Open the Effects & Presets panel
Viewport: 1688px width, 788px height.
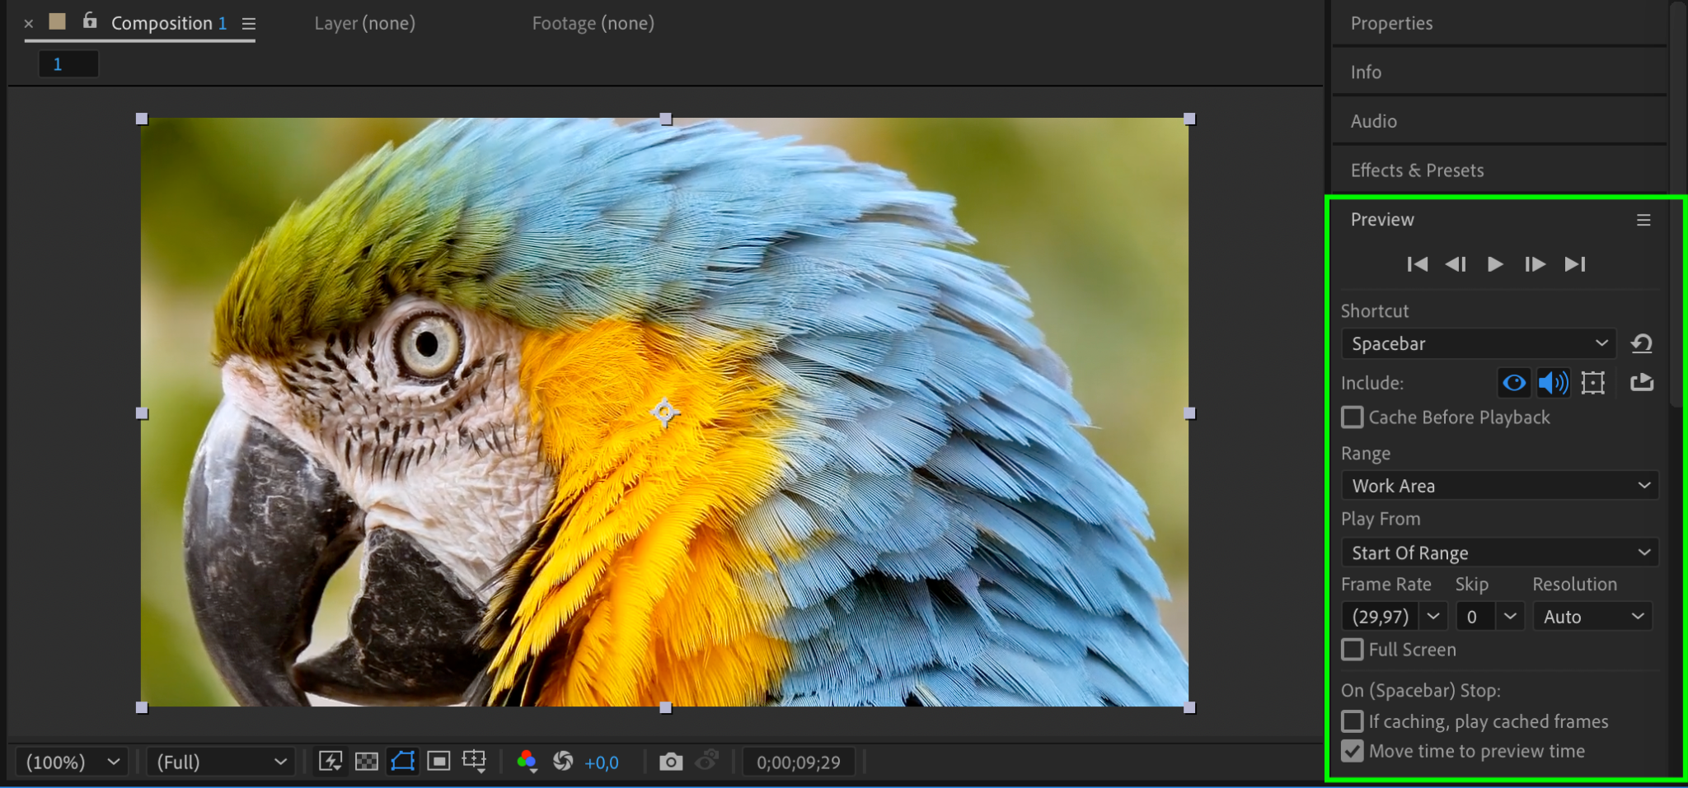click(x=1417, y=170)
